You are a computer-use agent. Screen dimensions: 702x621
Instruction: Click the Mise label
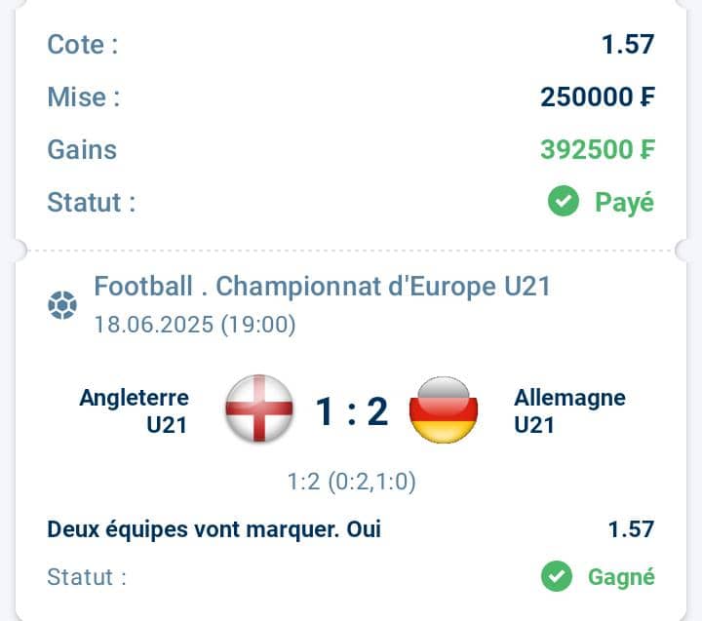[x=84, y=97]
